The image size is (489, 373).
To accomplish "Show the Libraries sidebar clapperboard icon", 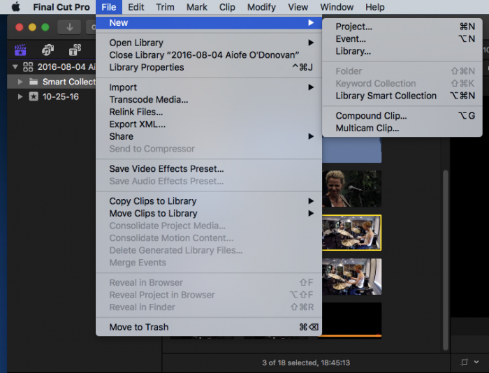I will click(20, 50).
